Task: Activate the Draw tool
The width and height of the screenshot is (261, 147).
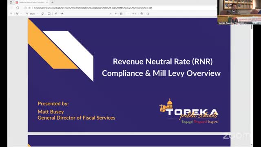Action: coord(30,13)
